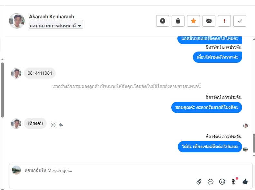Click the Messenger reply text field

106,171
